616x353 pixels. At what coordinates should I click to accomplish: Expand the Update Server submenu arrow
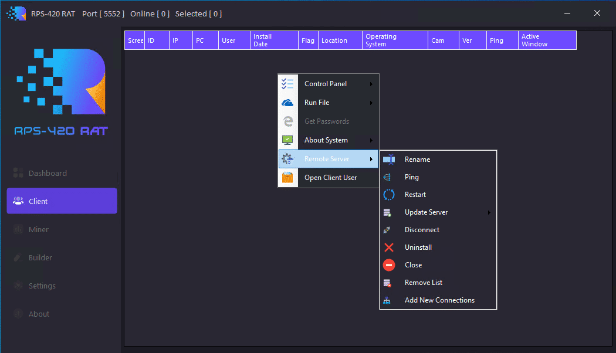coord(489,212)
